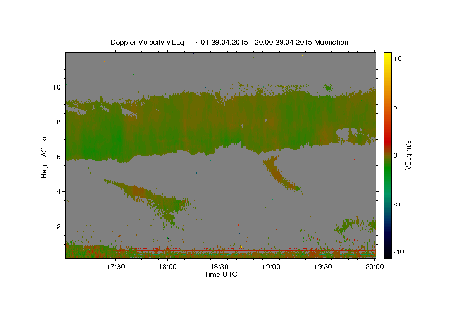Screen dimensions: 465x310
Task: Click the 19:00 time tick label
Action: pyautogui.click(x=271, y=267)
